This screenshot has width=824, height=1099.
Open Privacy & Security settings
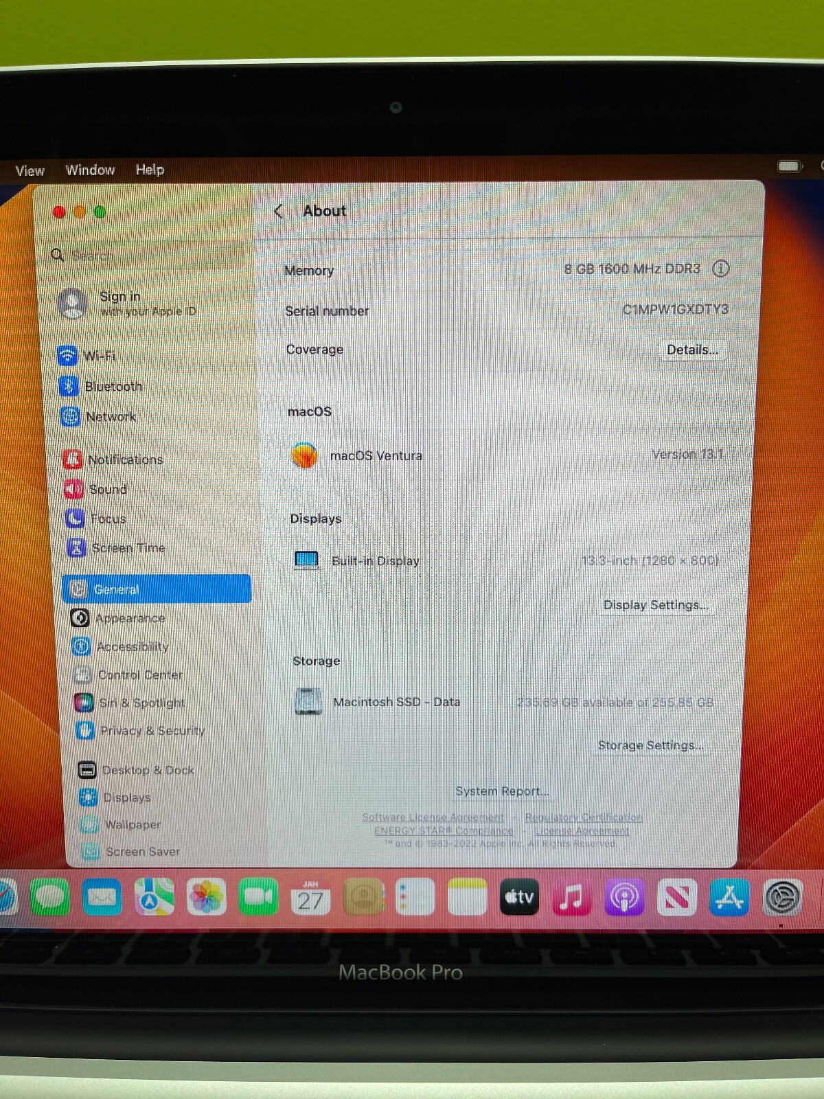141,731
